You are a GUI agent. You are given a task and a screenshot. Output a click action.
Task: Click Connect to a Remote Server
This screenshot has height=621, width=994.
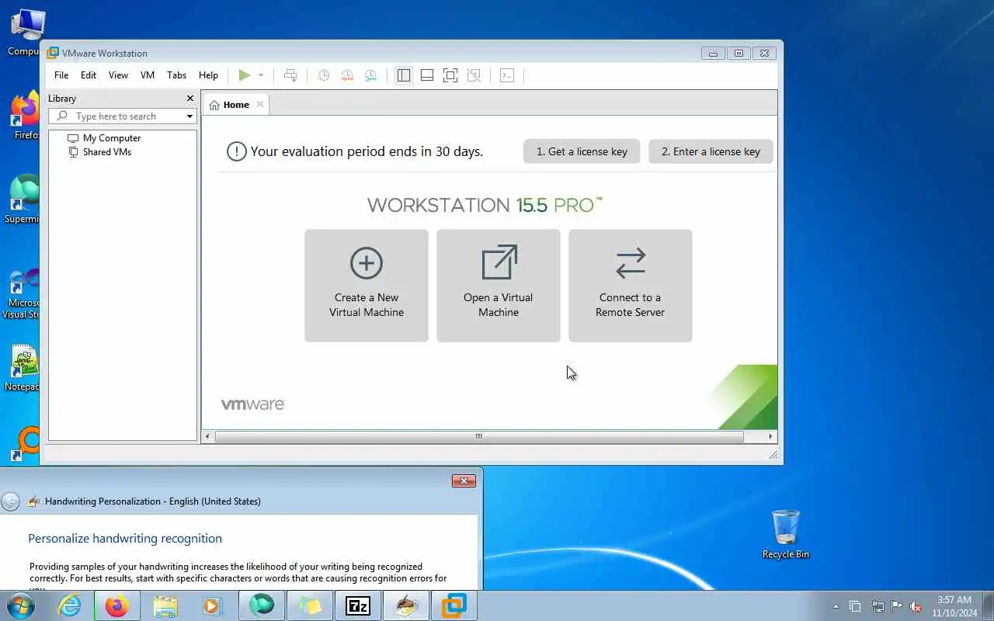click(x=631, y=286)
